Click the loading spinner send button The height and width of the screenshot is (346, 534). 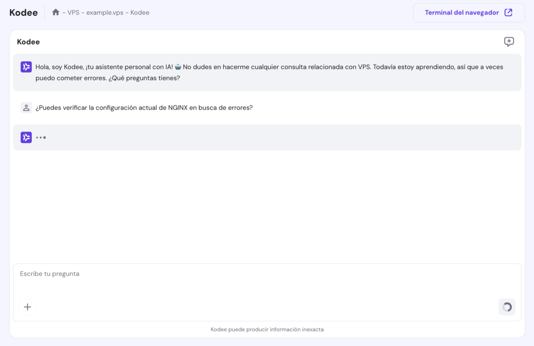coord(506,306)
